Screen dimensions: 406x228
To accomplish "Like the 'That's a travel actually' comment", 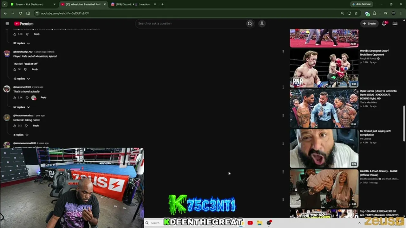I will pyautogui.click(x=15, y=98).
